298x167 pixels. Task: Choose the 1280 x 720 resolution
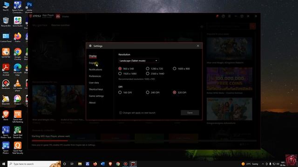(154, 69)
